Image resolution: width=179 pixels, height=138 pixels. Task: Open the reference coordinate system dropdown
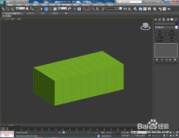[62, 9]
